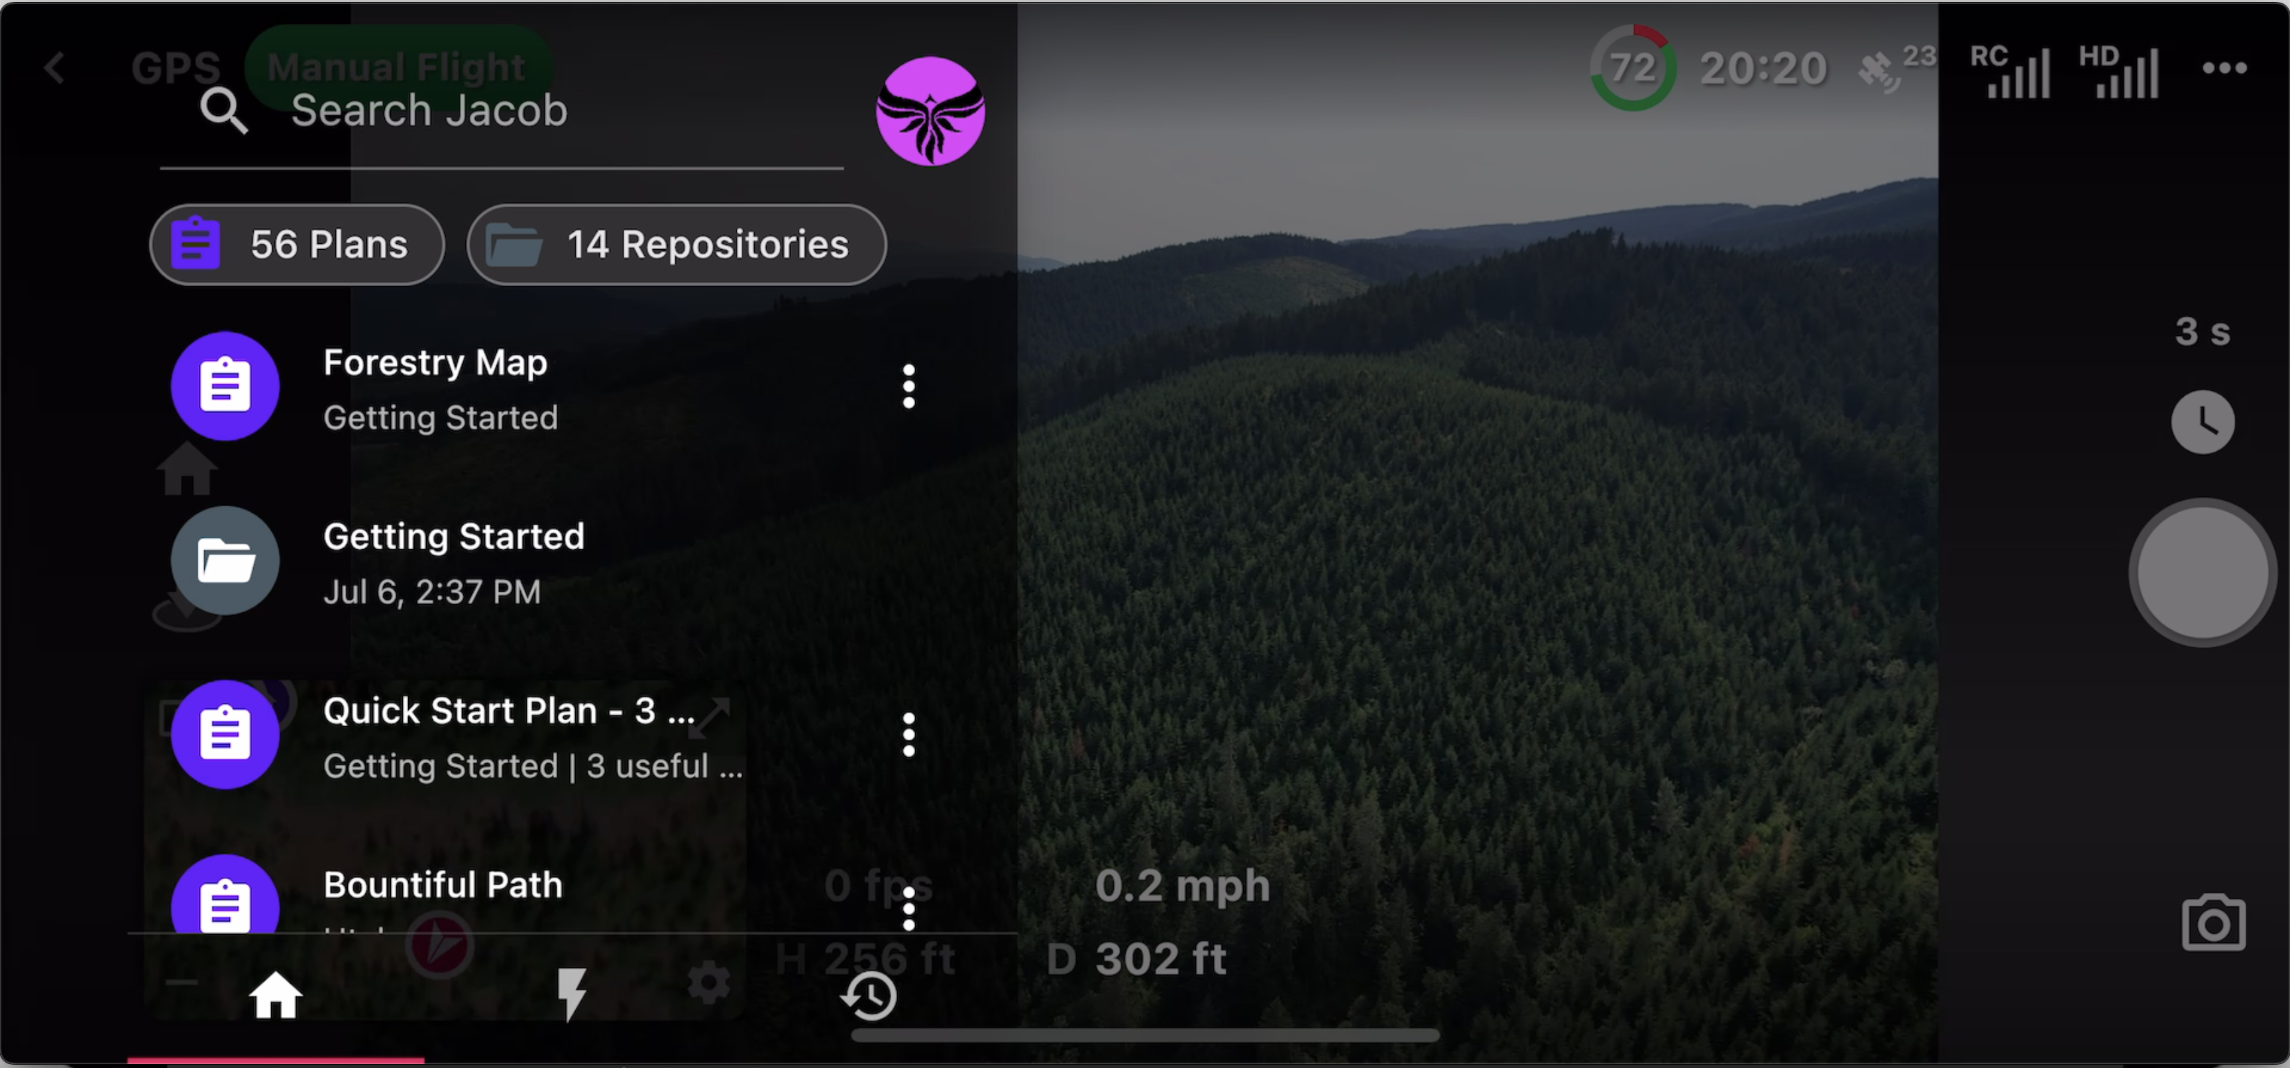Open the history clock tab

tap(869, 995)
